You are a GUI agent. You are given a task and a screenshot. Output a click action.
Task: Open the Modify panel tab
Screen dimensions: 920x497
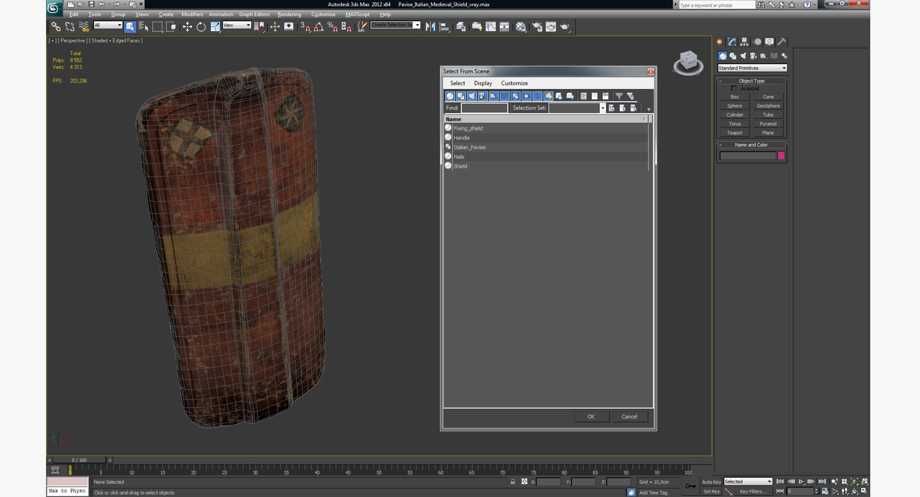click(x=732, y=42)
